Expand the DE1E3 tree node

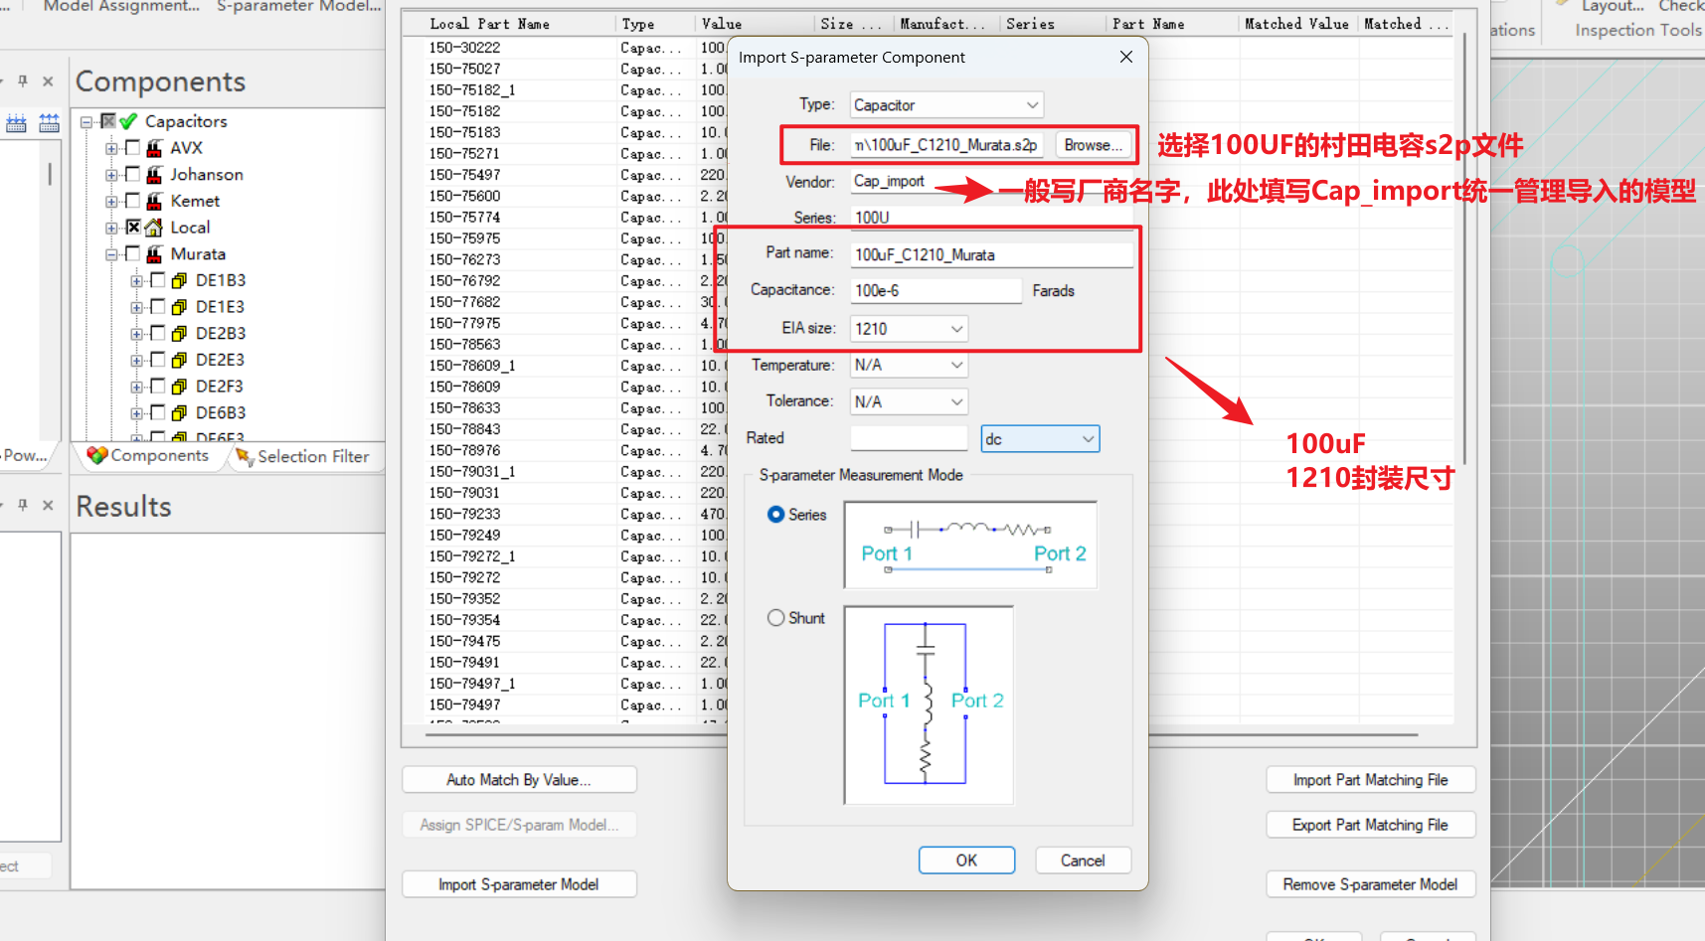click(x=136, y=307)
